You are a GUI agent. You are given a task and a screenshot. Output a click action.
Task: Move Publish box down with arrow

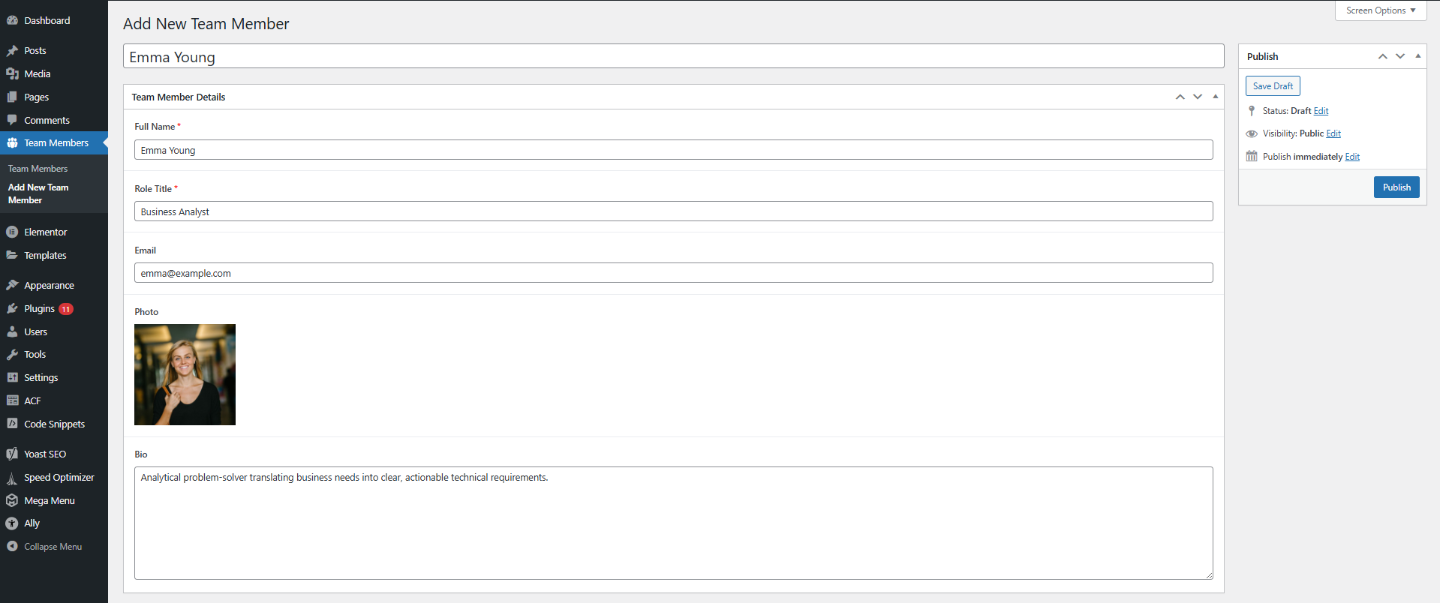(1399, 56)
